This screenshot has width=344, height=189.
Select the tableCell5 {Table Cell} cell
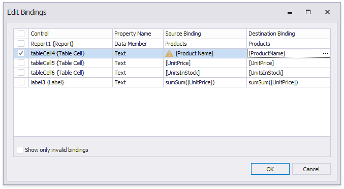71,63
